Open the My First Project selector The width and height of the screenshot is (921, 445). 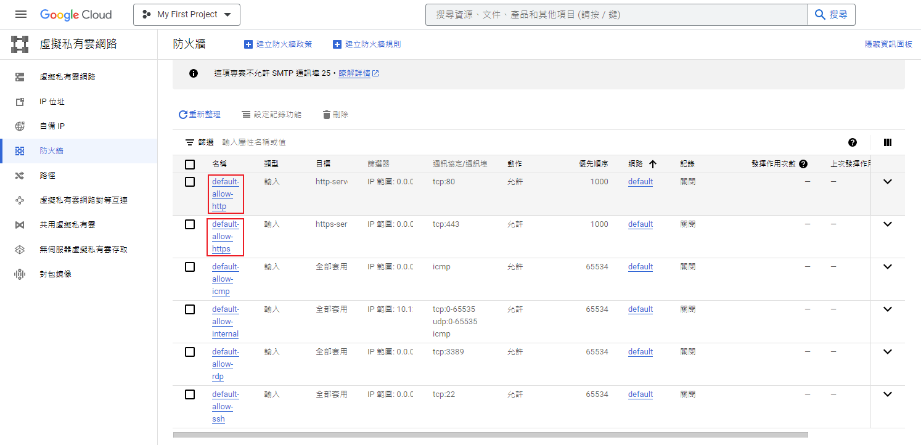point(187,14)
